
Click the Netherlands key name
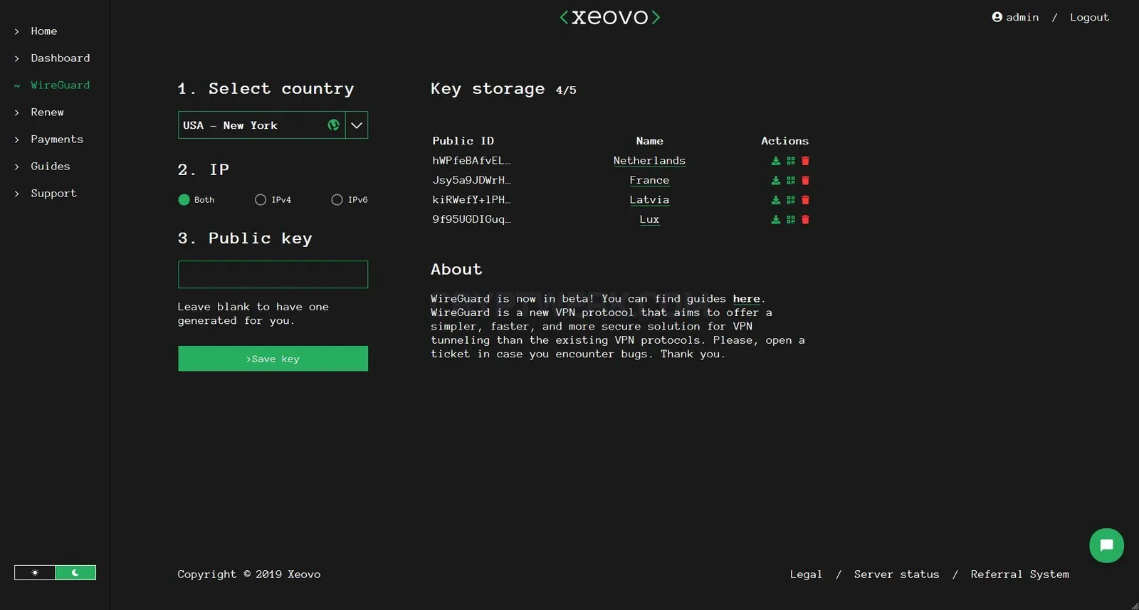tap(649, 161)
